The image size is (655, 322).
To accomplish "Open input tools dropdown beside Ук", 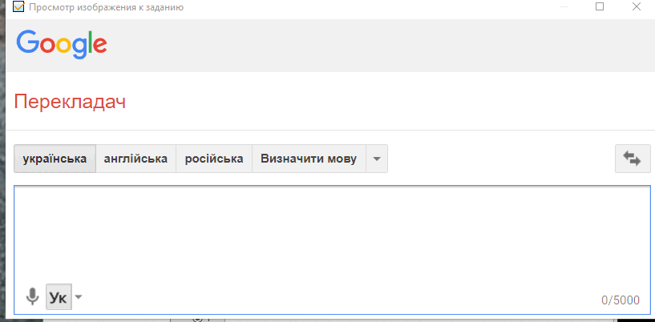I will [x=78, y=297].
